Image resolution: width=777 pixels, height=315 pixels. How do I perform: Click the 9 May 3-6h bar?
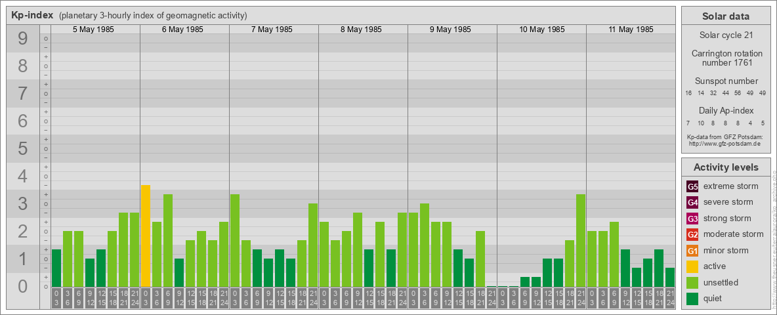click(424, 245)
